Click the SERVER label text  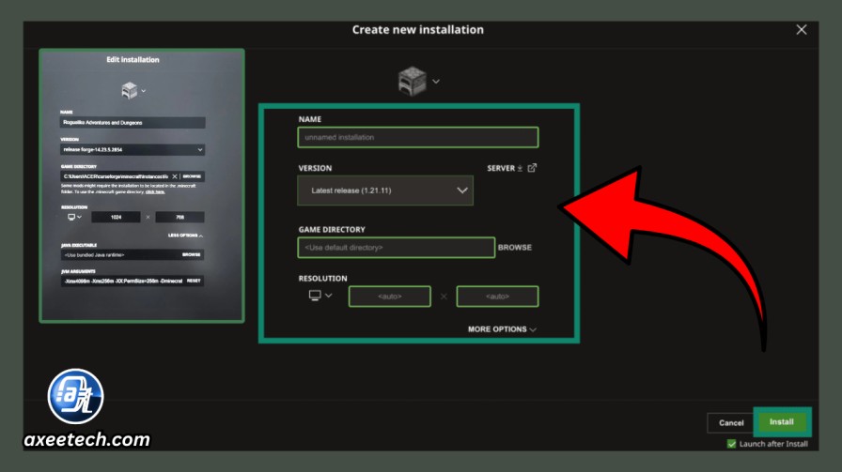click(x=501, y=168)
